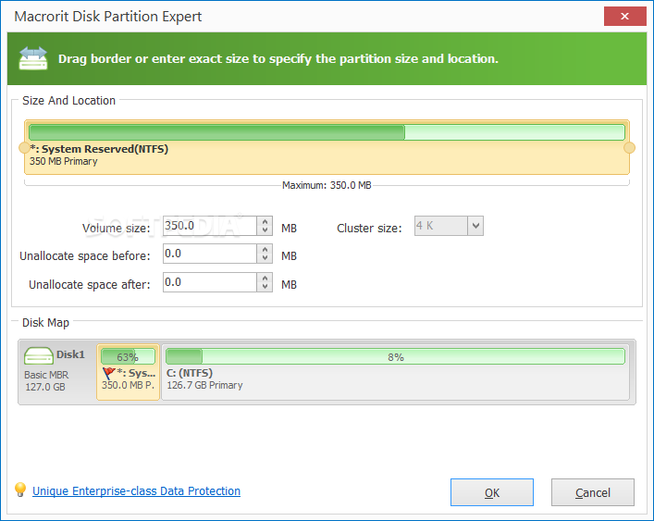This screenshot has height=521, width=654.
Task: Increase Volume size with up arrow
Action: coord(265,221)
